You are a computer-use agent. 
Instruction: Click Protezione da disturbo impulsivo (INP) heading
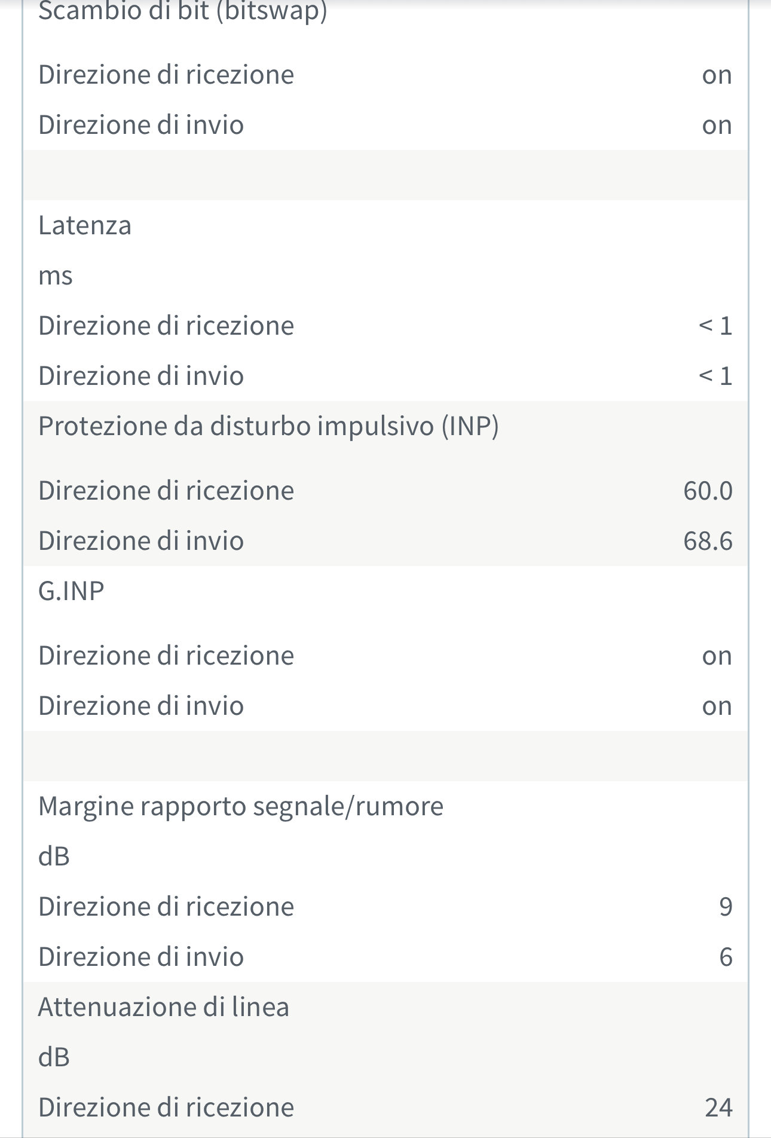click(268, 427)
